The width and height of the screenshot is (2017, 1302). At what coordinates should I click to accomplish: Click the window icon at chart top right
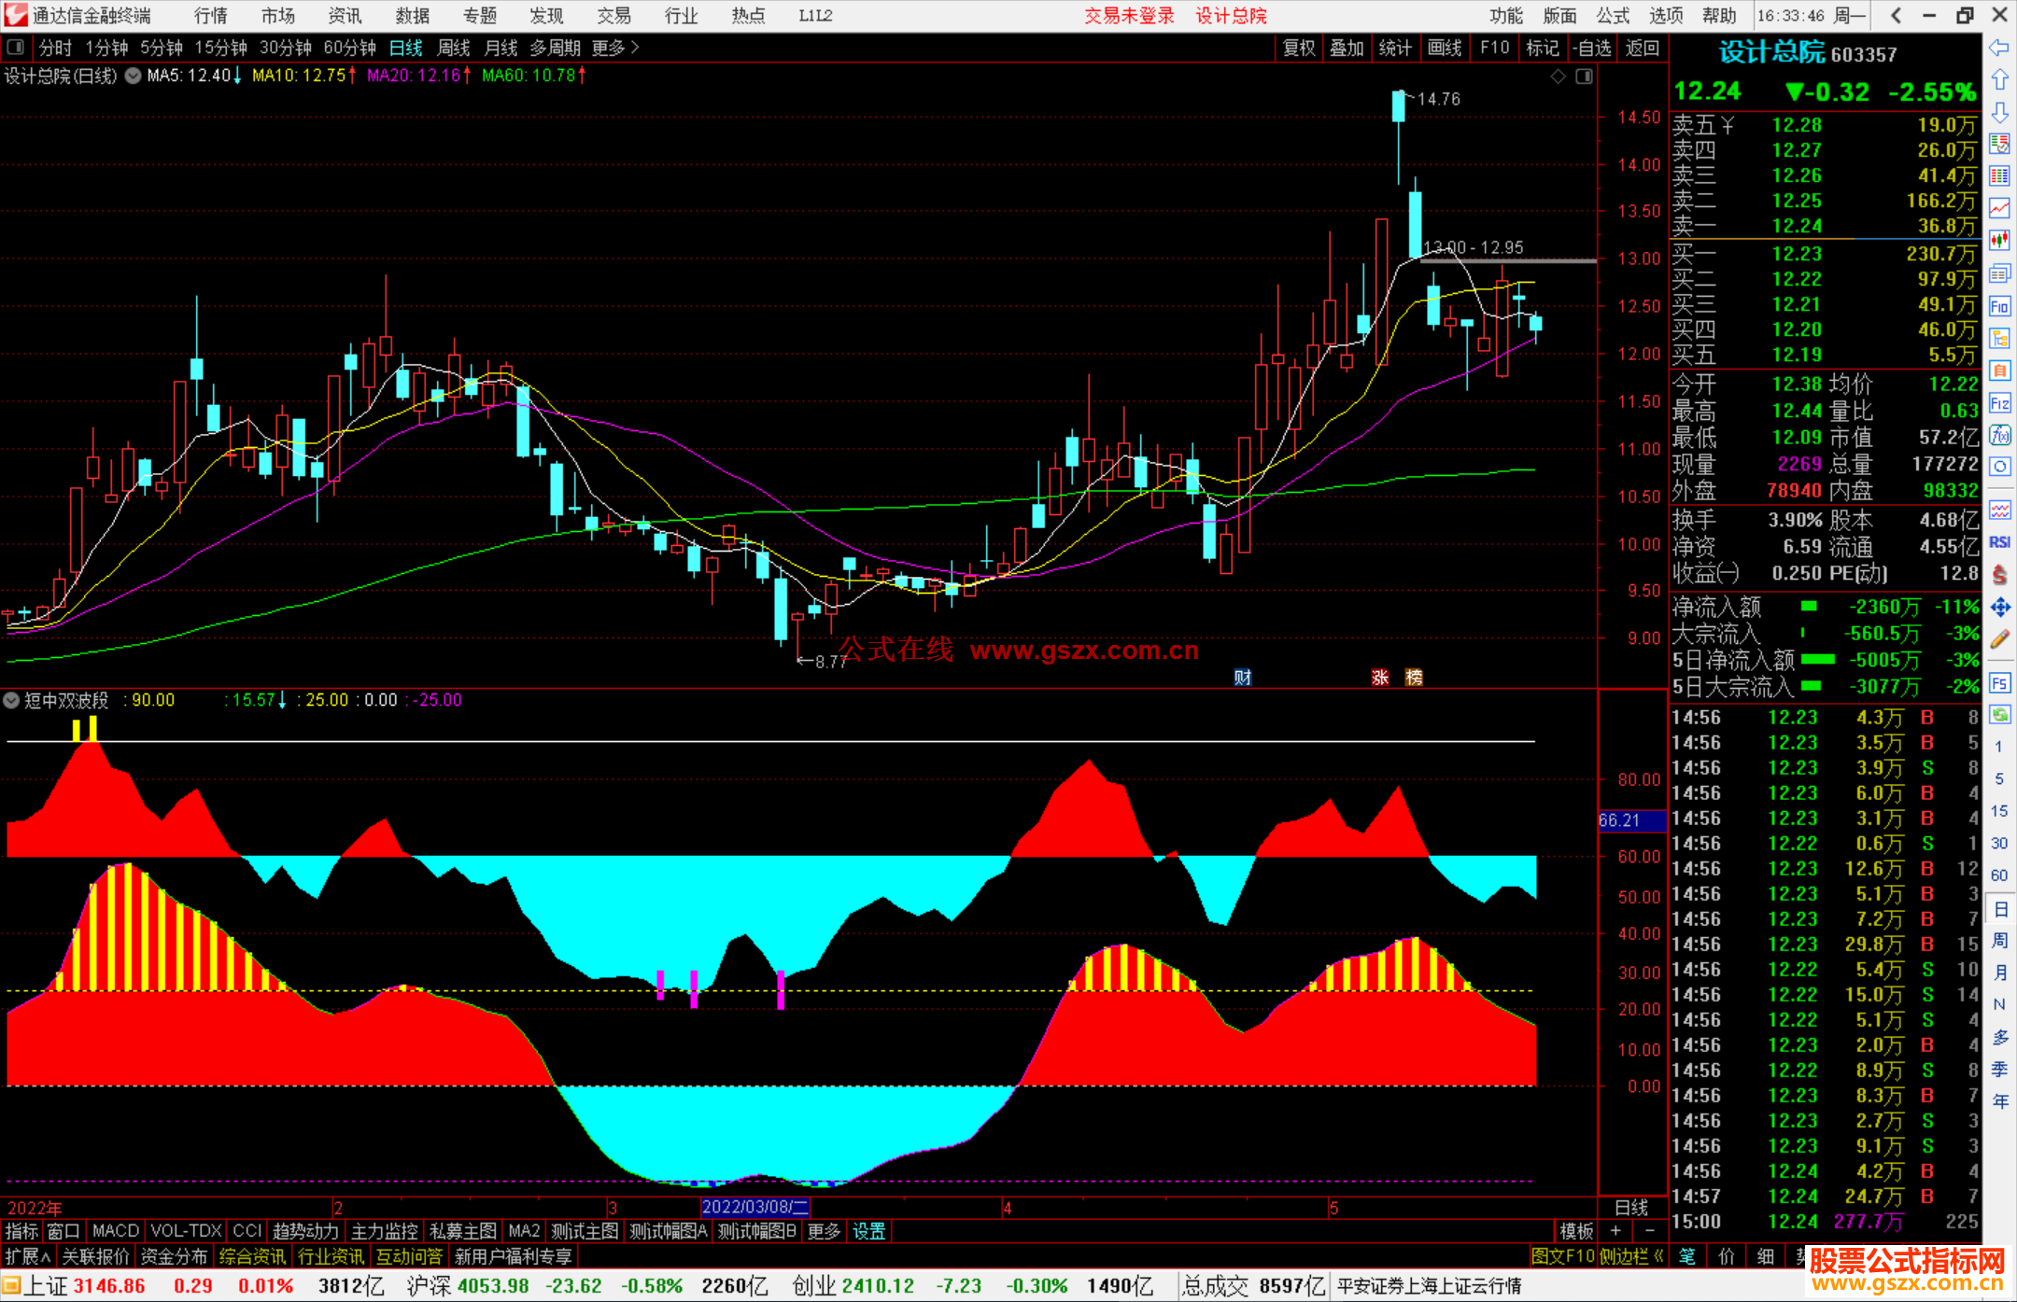[1584, 77]
